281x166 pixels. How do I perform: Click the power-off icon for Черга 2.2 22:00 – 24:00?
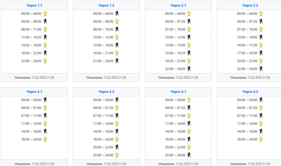click(x=261, y=69)
